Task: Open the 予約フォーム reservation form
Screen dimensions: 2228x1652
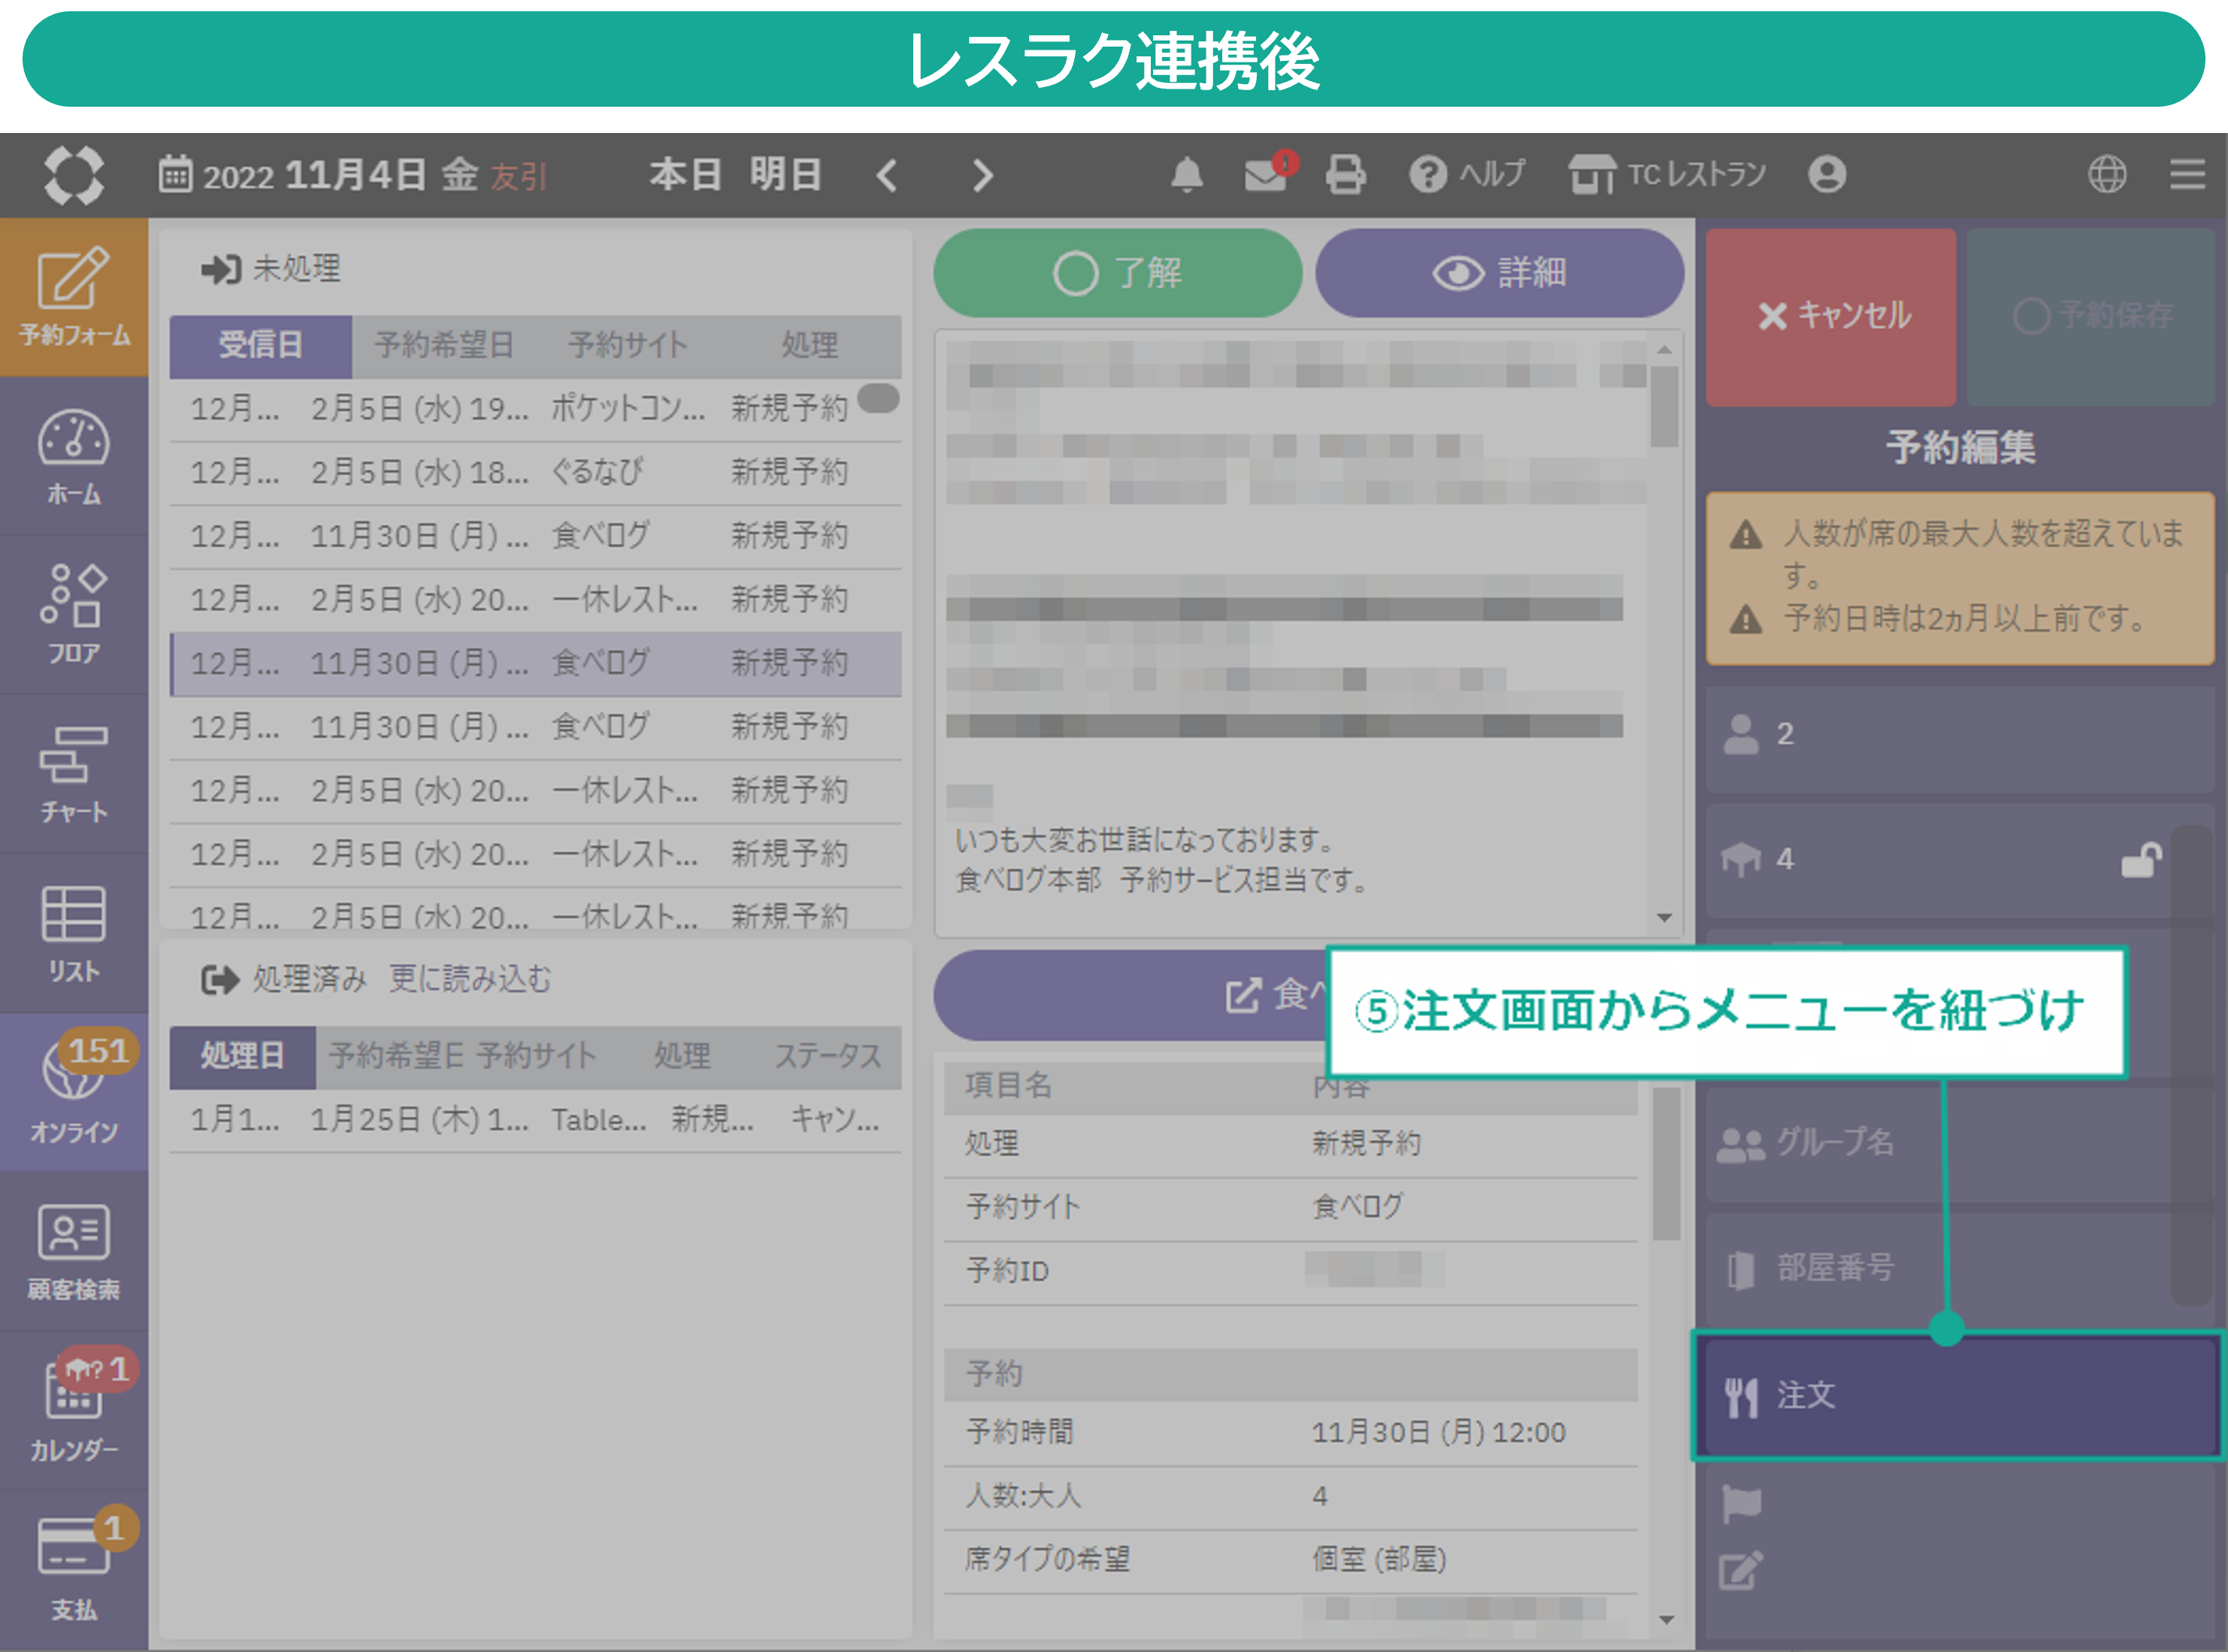Action: click(x=74, y=297)
